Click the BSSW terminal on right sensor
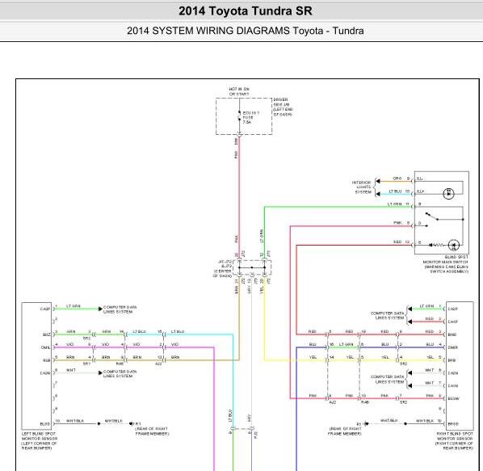 453,398
